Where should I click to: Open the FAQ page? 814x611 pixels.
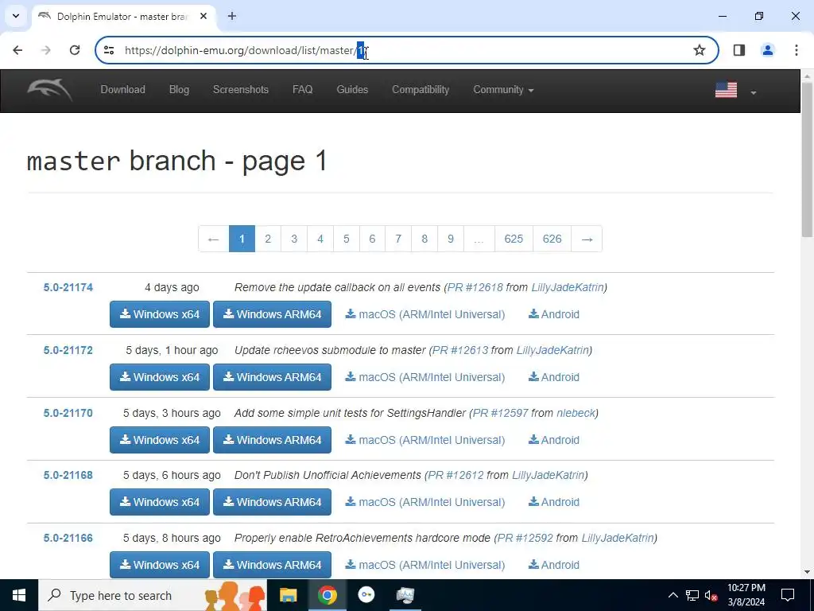[303, 89]
